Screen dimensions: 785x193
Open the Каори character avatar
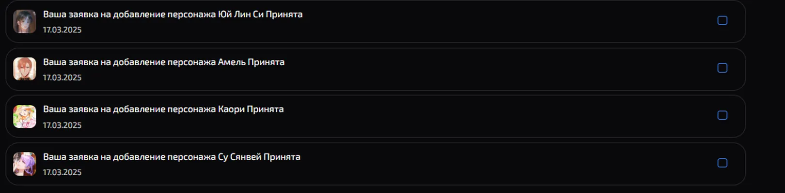click(x=25, y=116)
